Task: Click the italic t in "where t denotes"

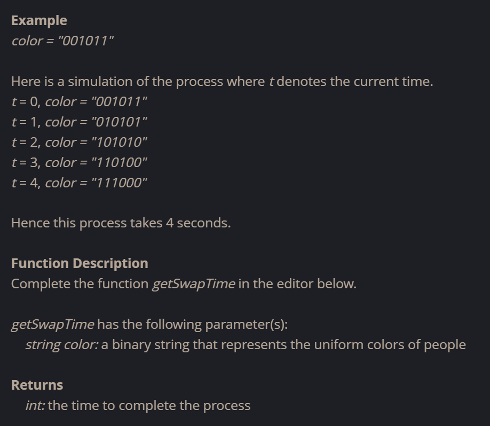Action: click(x=271, y=82)
